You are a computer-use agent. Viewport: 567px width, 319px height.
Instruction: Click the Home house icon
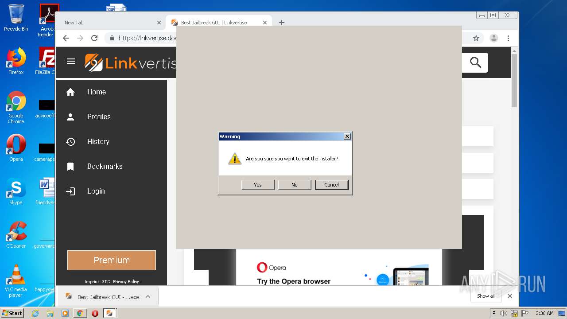(70, 92)
